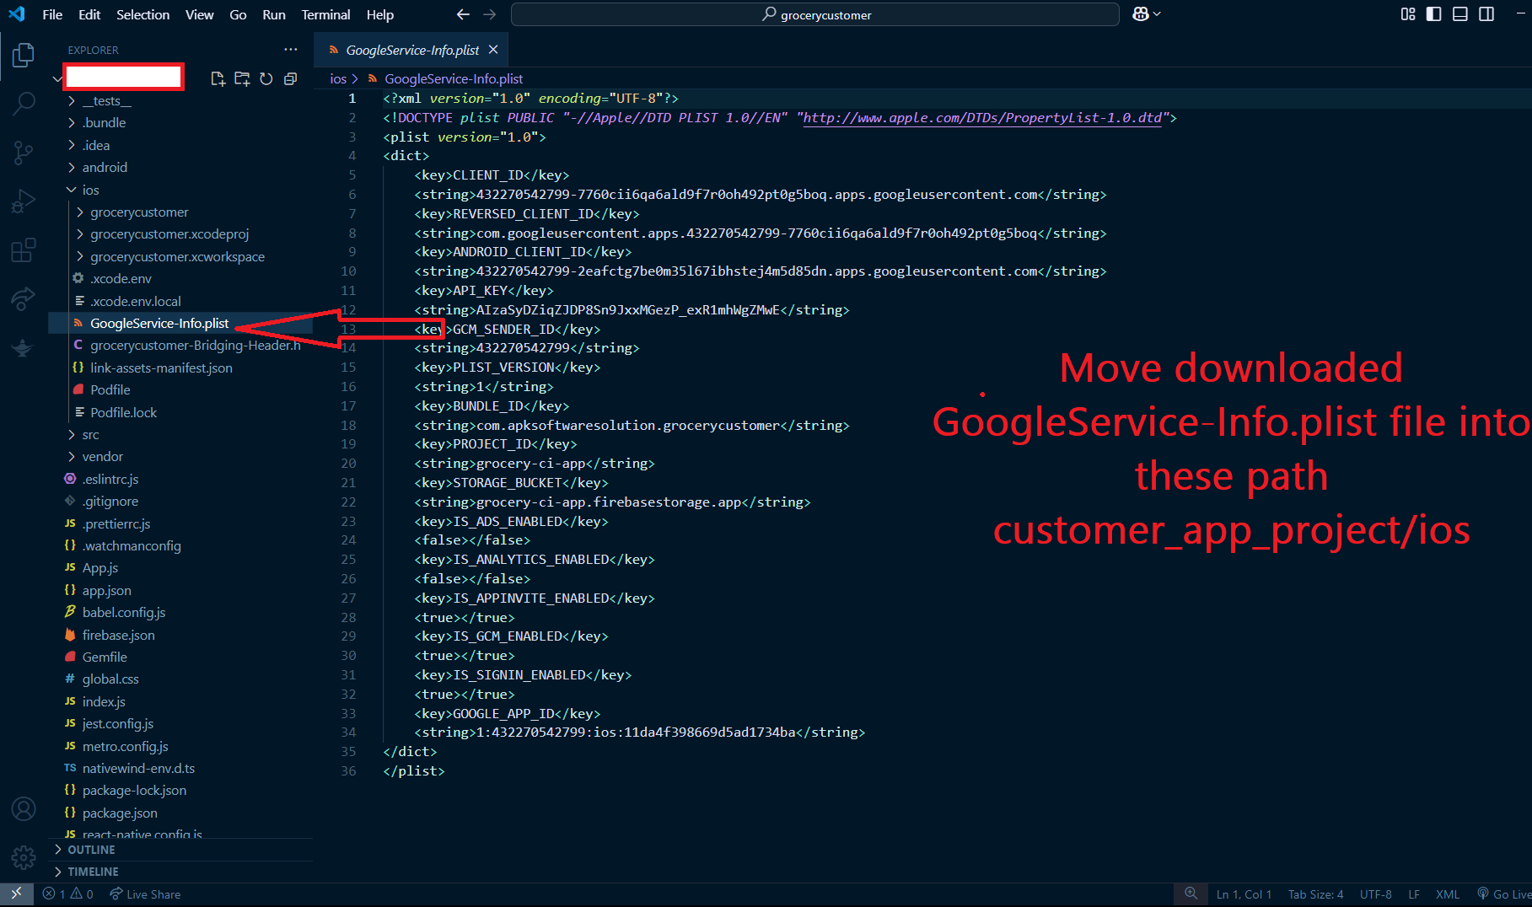1532x907 pixels.
Task: Change the LF end of line sequence
Action: click(x=1414, y=894)
